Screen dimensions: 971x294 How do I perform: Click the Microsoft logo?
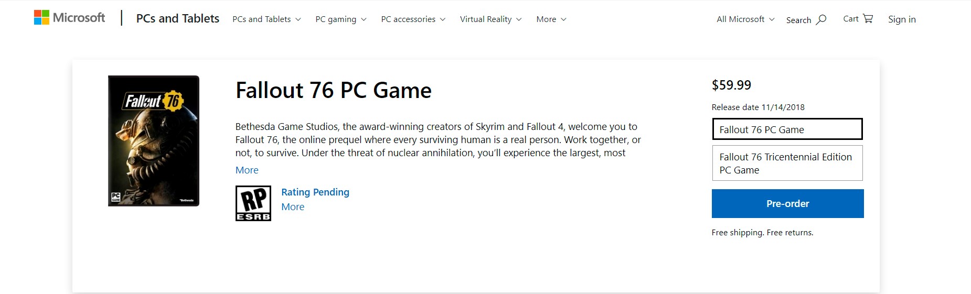(69, 18)
